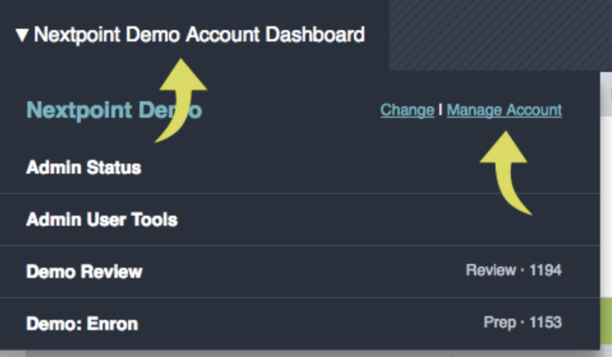Screen dimensions: 612x357
Task: Click the green strip at the right edge
Action: pyautogui.click(x=606, y=324)
